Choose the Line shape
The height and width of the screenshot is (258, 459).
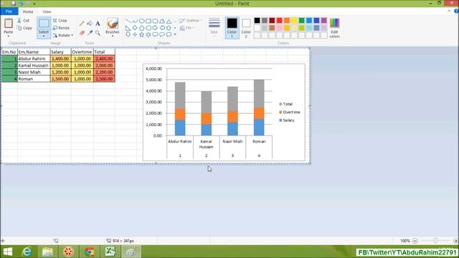pyautogui.click(x=128, y=21)
